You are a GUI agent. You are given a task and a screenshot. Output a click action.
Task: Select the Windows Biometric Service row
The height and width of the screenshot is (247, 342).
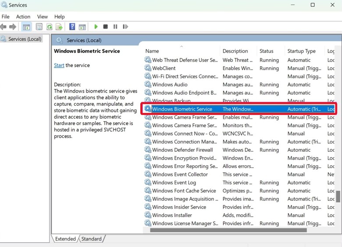coord(239,109)
